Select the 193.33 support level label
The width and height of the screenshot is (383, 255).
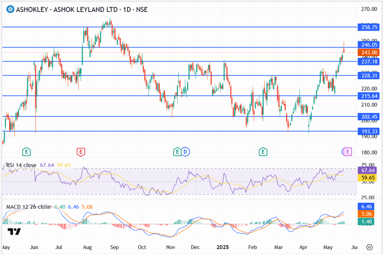click(x=367, y=131)
